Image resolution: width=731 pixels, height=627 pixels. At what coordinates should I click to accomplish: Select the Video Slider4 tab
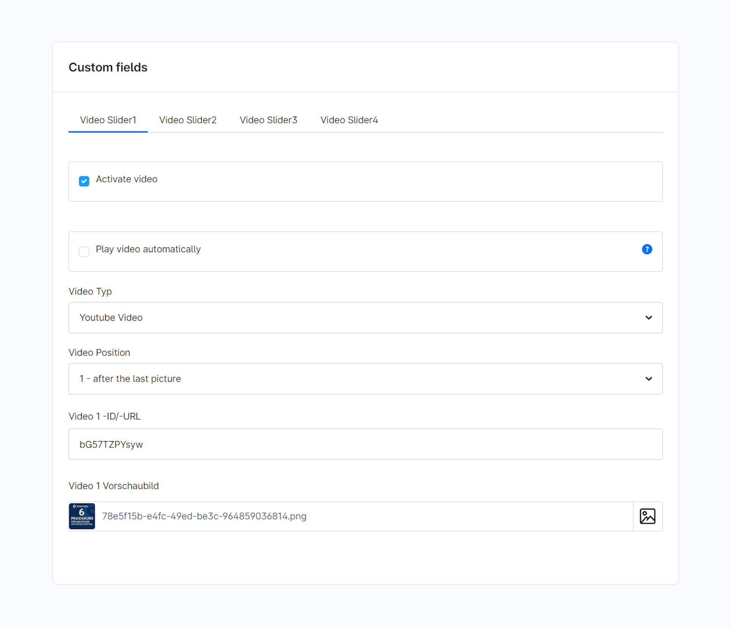pos(349,120)
